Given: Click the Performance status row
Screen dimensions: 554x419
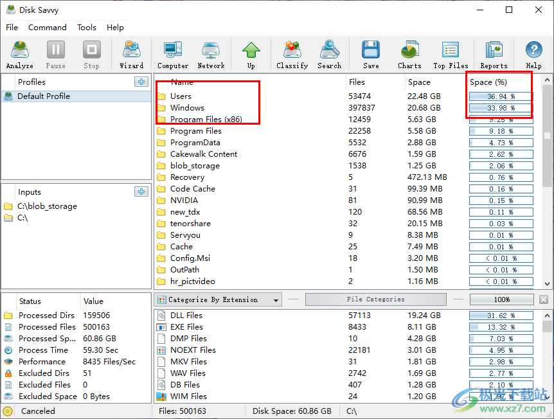Looking at the screenshot, I should pos(76,362).
